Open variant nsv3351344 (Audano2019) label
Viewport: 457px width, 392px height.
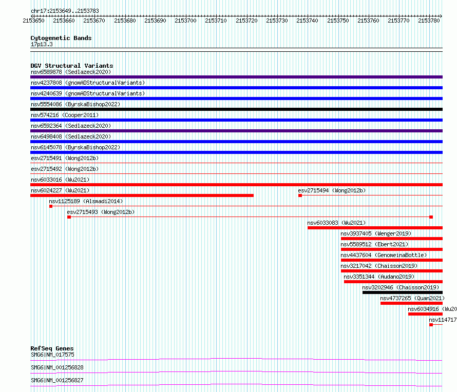(x=379, y=277)
